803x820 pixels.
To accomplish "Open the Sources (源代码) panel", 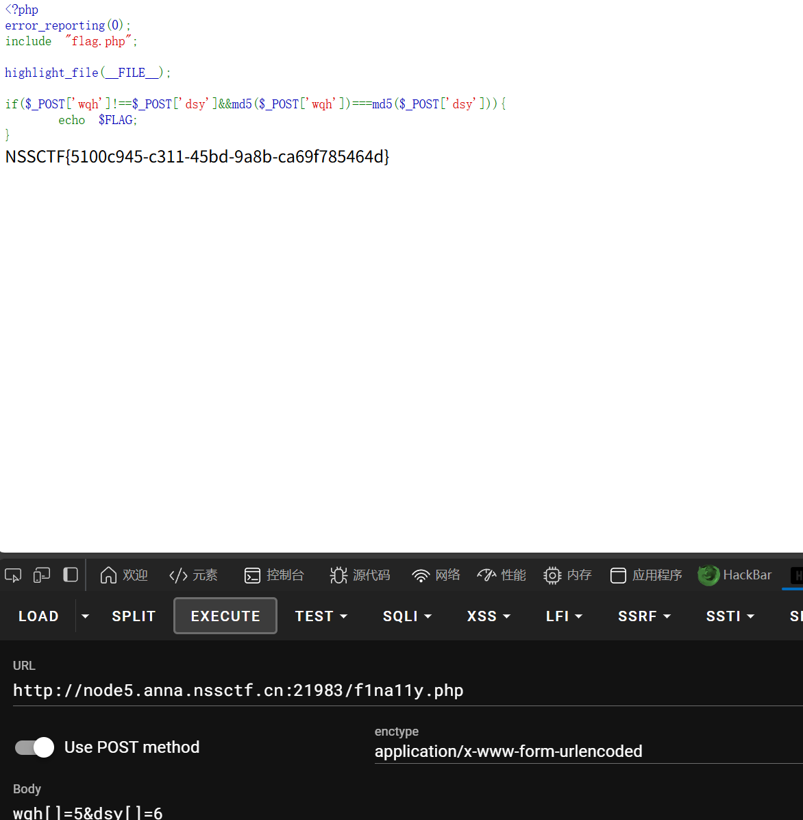I will pyautogui.click(x=360, y=575).
